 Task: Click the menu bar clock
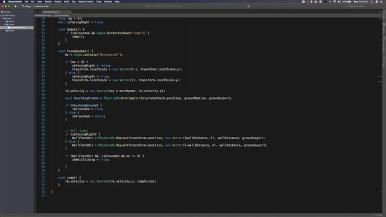(361, 1)
